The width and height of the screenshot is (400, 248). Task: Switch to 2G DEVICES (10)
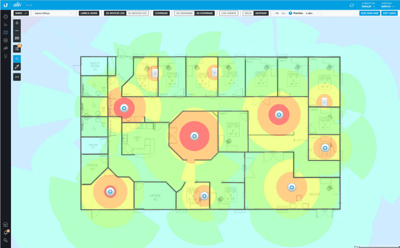pos(115,13)
